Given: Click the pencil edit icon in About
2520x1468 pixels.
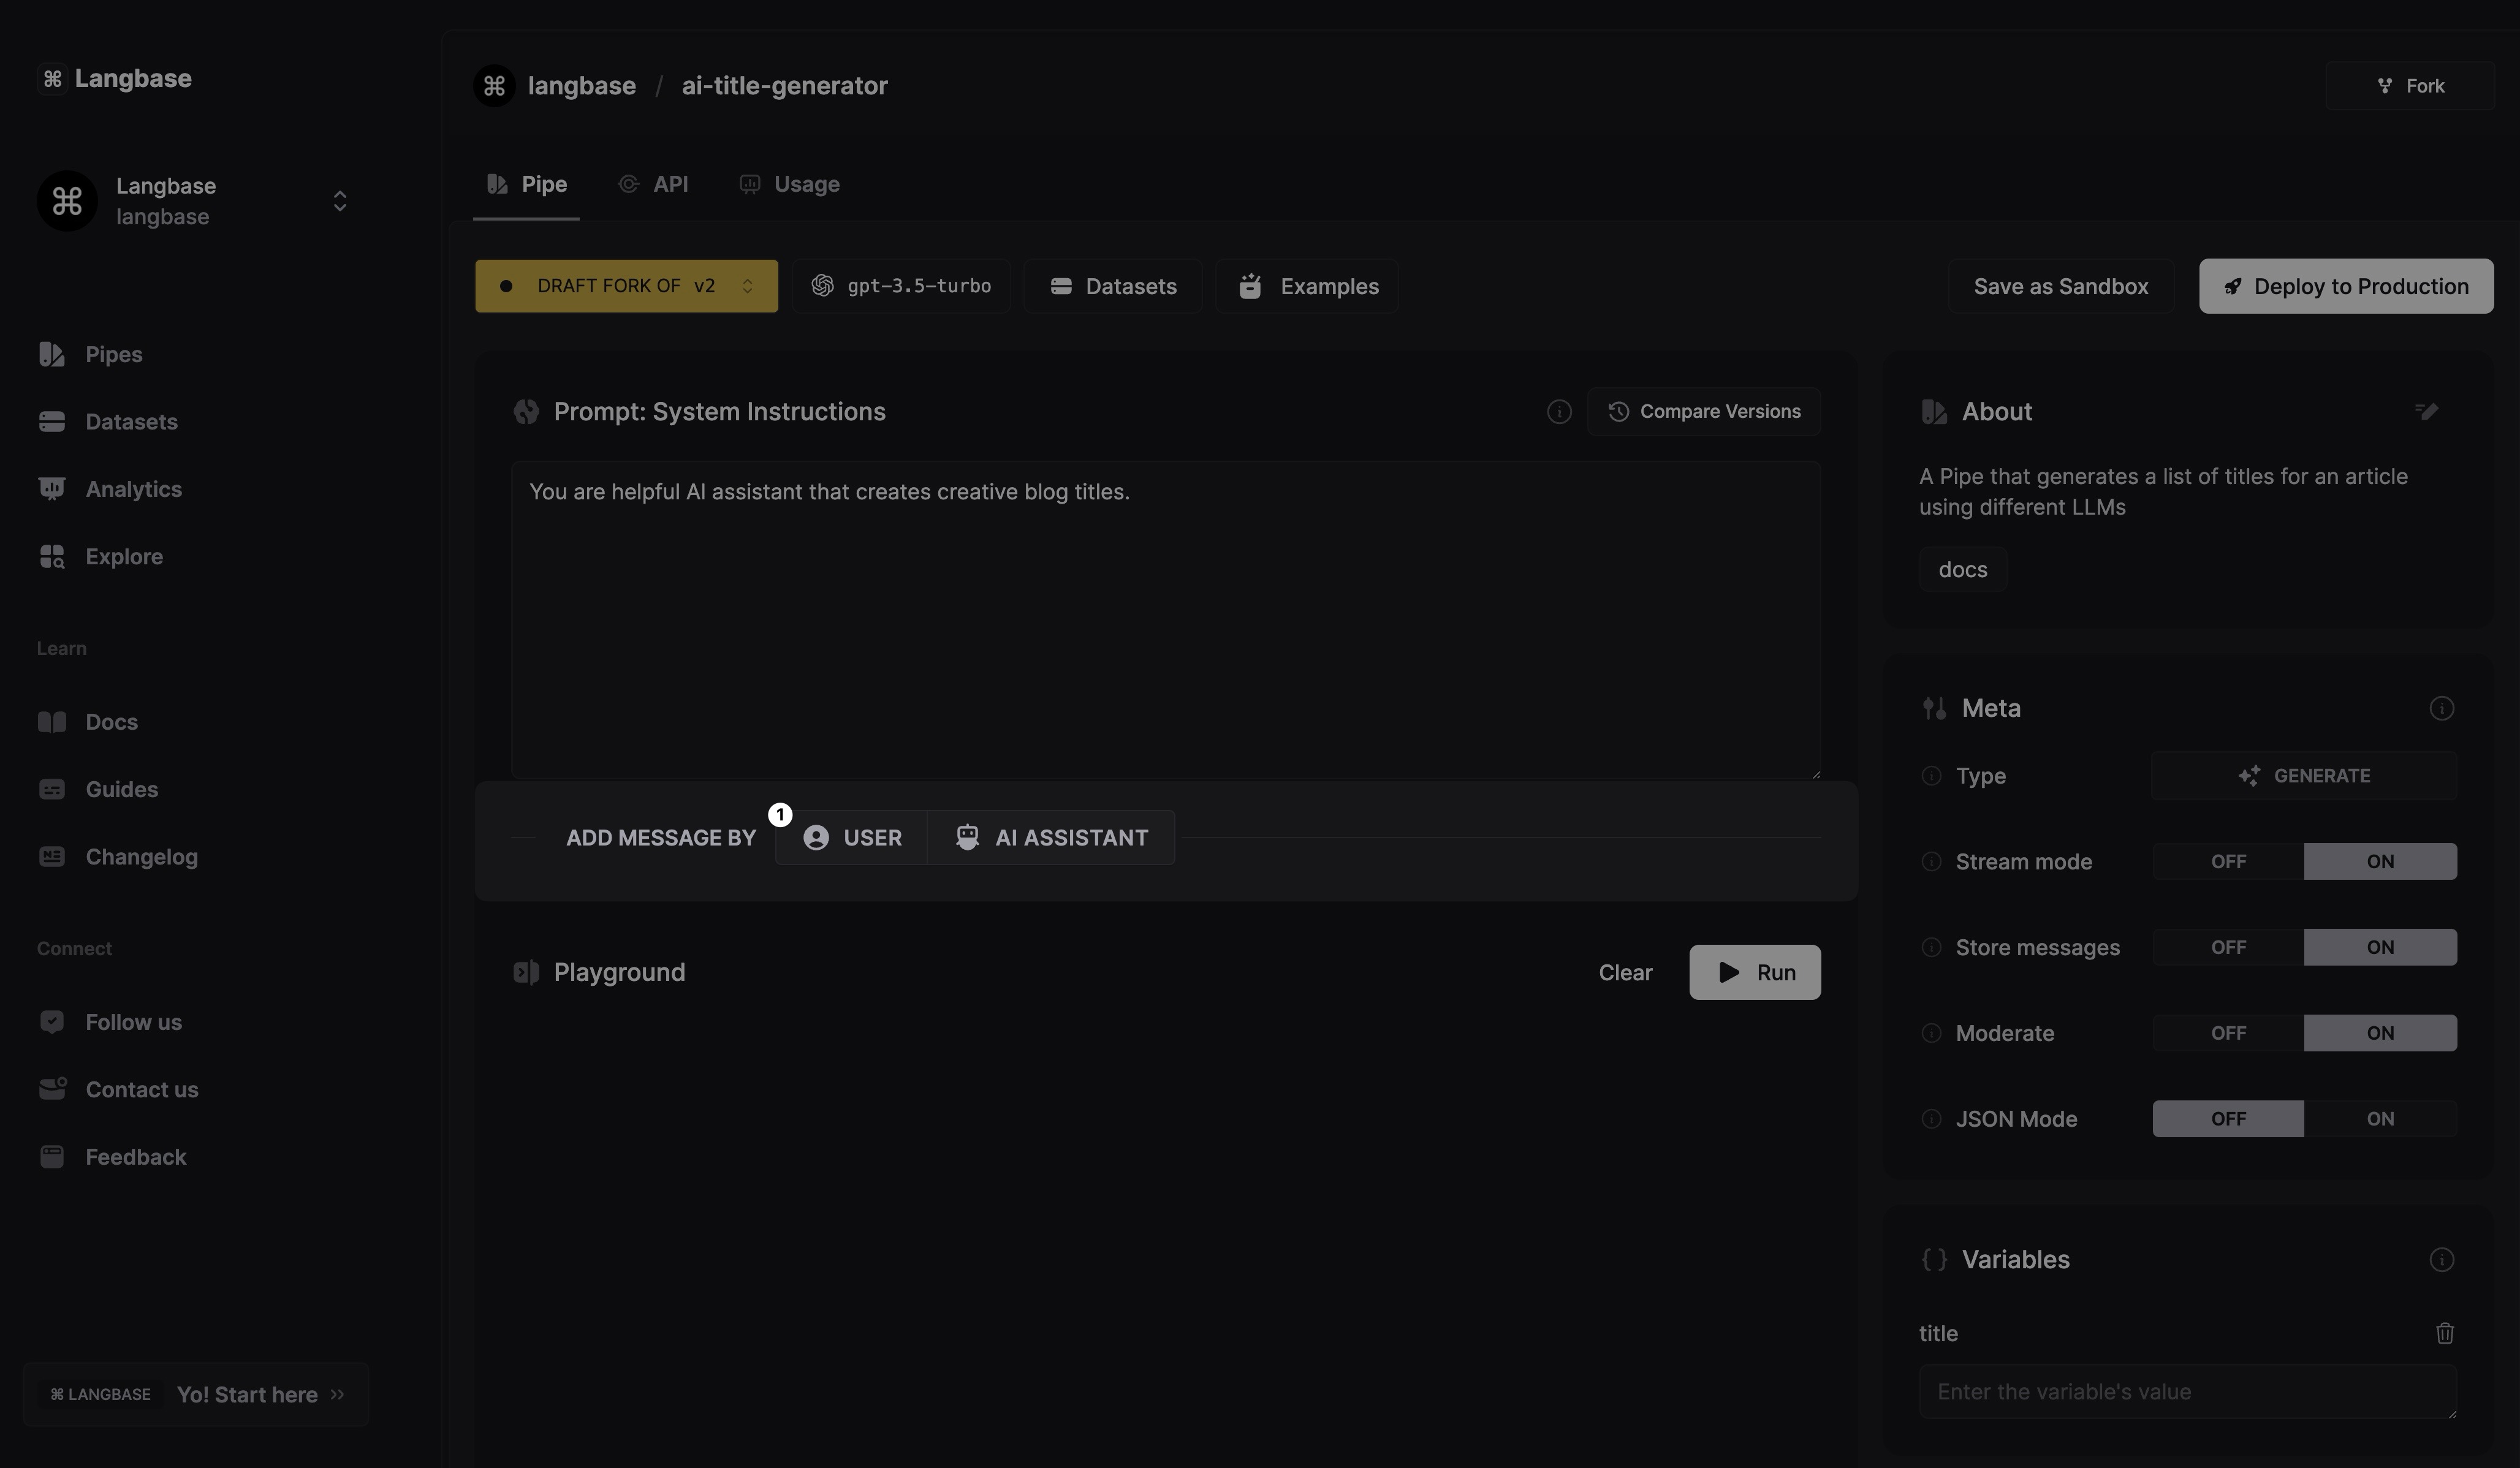Looking at the screenshot, I should point(2426,411).
